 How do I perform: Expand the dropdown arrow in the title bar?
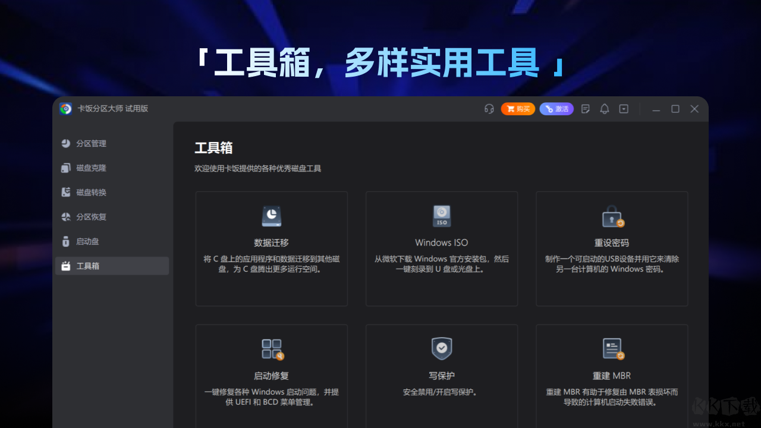623,109
